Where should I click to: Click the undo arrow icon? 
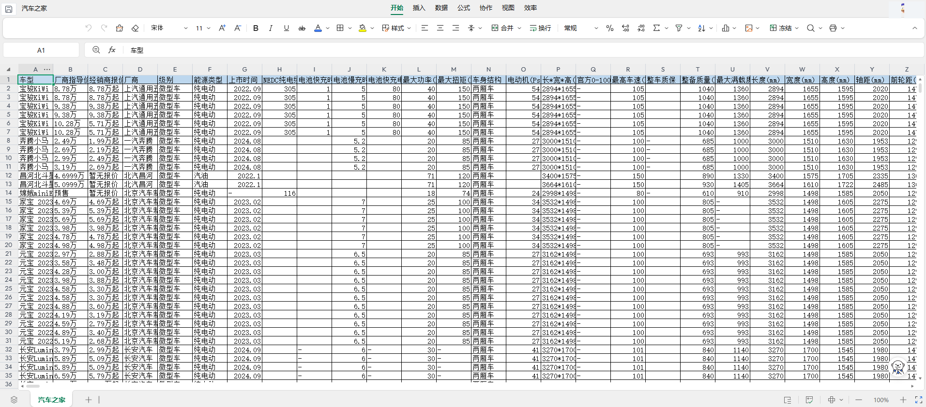(x=88, y=28)
